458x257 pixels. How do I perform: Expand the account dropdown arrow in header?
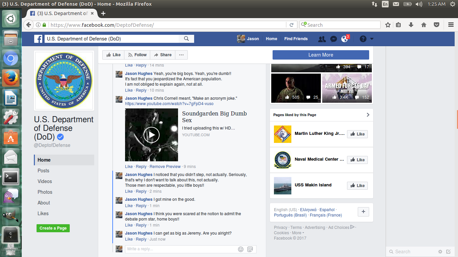(371, 39)
